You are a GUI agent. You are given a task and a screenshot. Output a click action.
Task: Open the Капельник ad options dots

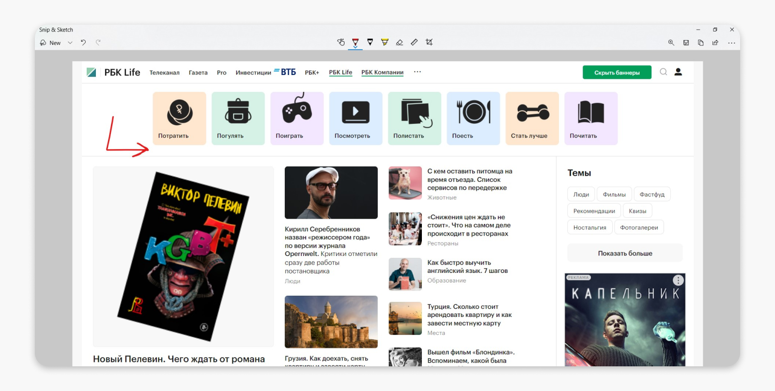678,280
